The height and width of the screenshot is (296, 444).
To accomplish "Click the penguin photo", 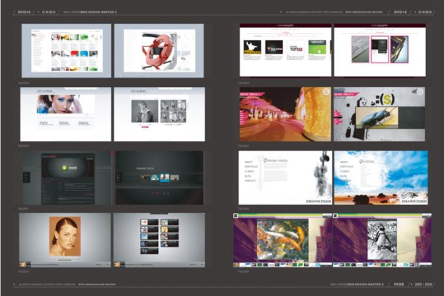I will 382,239.
